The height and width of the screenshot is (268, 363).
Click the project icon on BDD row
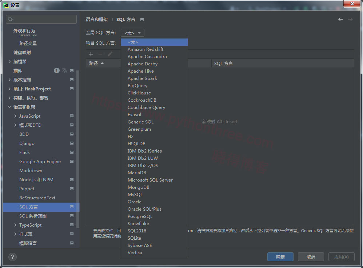pyautogui.click(x=72, y=134)
